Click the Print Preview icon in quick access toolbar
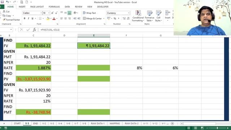Screen dimensions: 231x130 (22, 2)
